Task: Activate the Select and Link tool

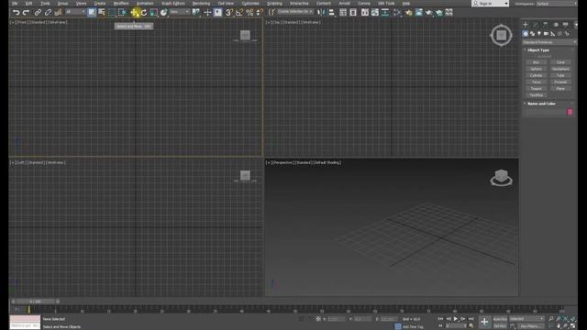Action: pos(38,13)
